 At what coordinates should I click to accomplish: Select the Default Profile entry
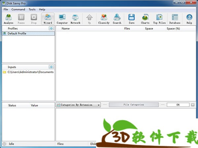click(28, 34)
